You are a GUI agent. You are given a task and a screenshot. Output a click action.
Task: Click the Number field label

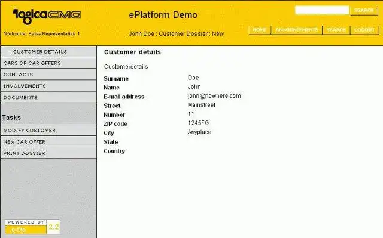coord(114,115)
